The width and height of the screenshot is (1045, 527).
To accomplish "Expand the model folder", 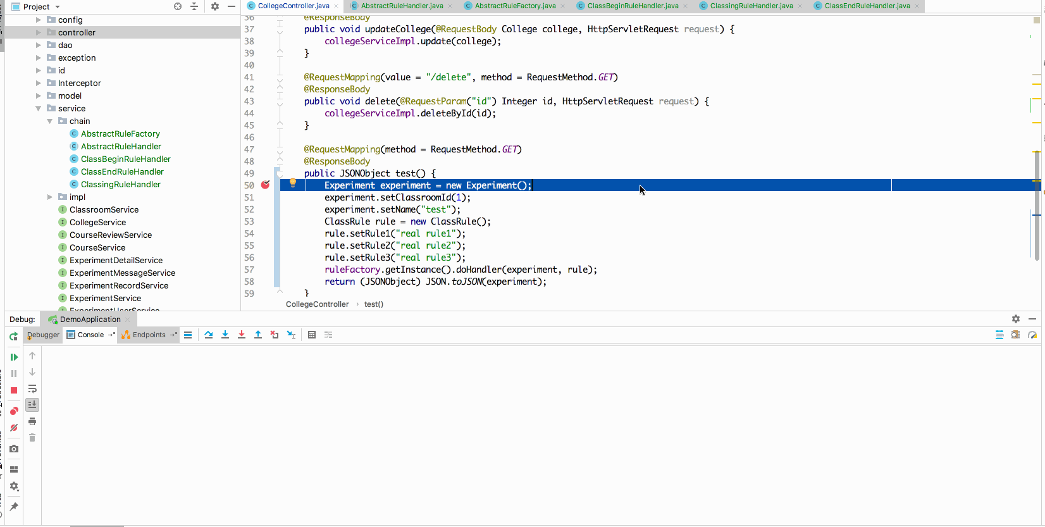I will [39, 96].
